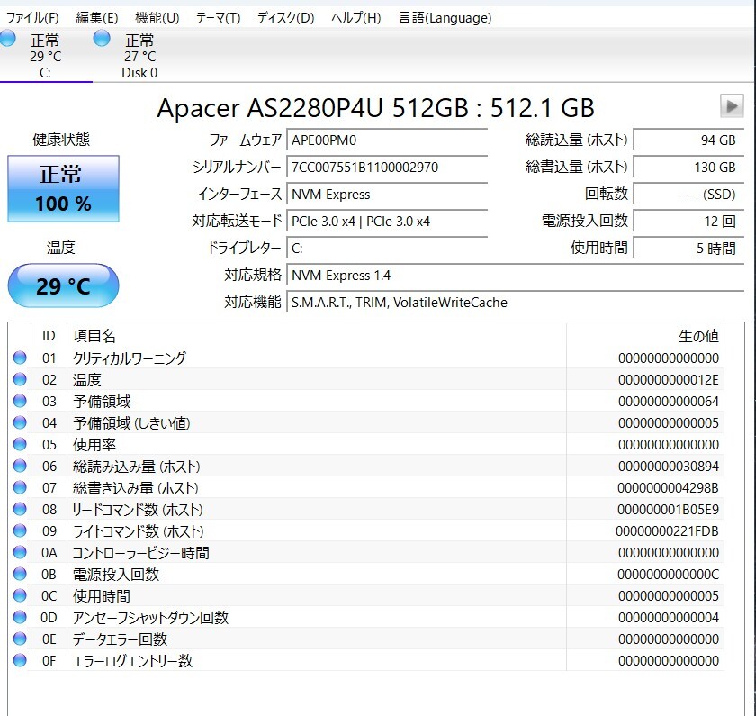The image size is (756, 716).
Task: Click blue health icon above the C: drive
Action: [8, 38]
